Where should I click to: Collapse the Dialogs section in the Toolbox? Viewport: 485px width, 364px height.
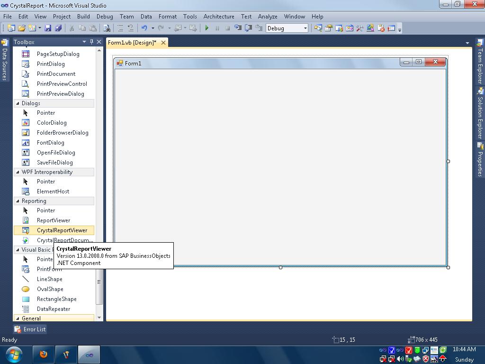18,103
